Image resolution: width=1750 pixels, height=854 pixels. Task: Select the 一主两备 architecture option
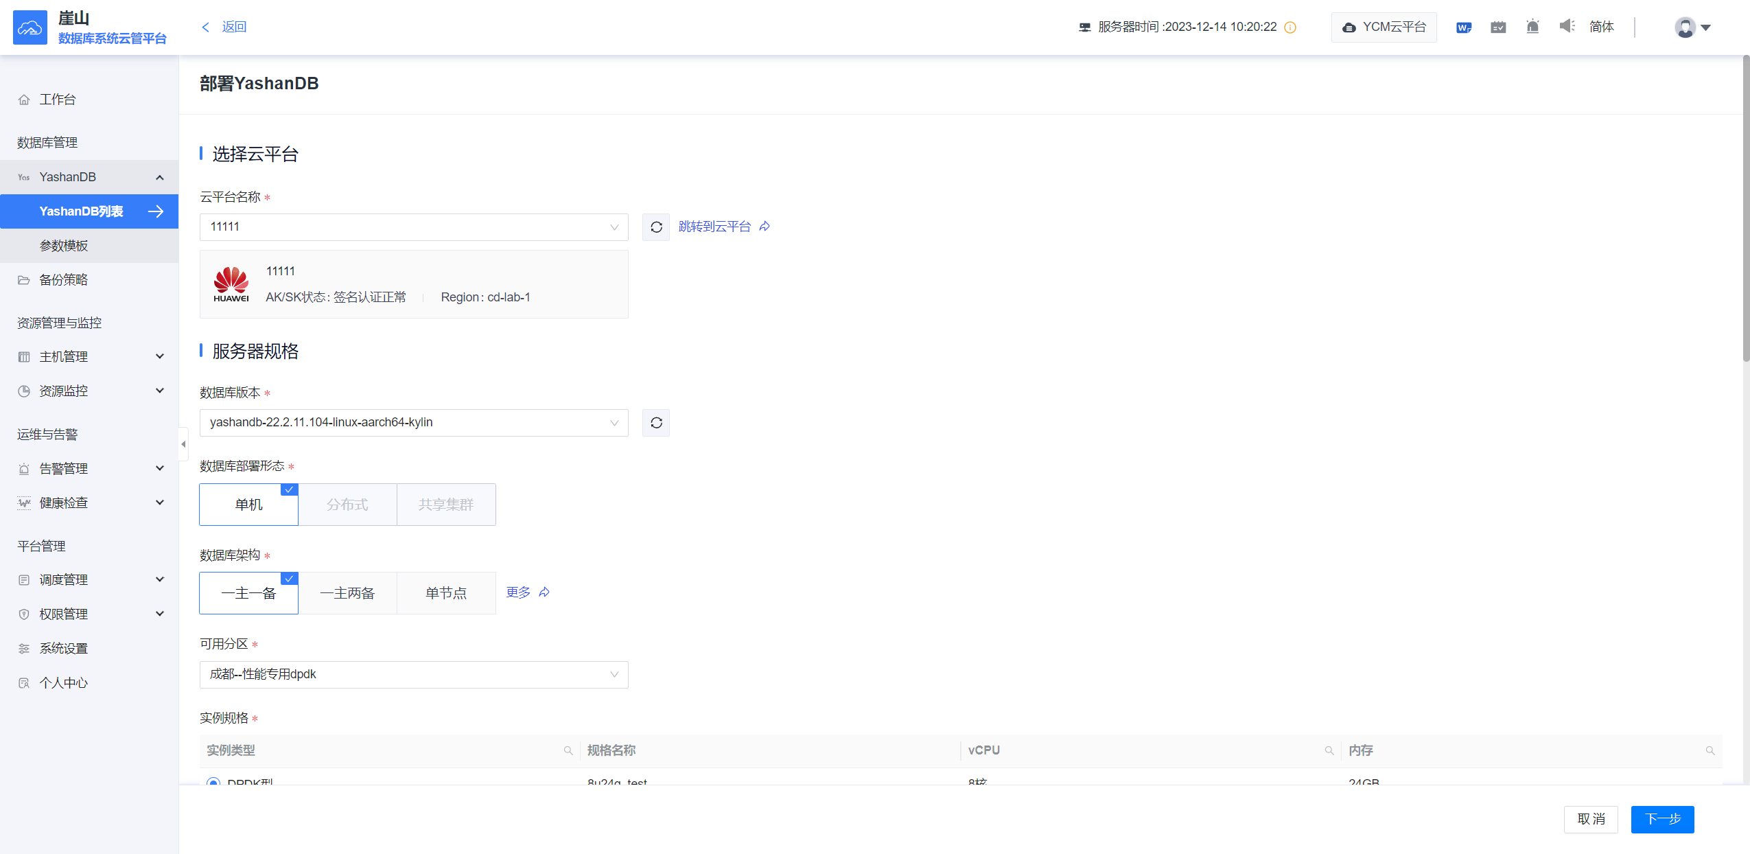(x=347, y=593)
